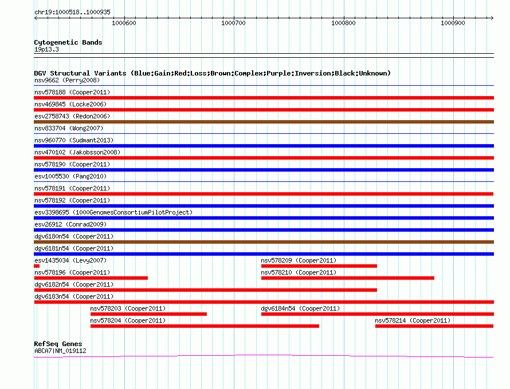Image resolution: width=510 pixels, height=389 pixels.
Task: Click the blue bar below nsv578192
Action: click(x=264, y=206)
